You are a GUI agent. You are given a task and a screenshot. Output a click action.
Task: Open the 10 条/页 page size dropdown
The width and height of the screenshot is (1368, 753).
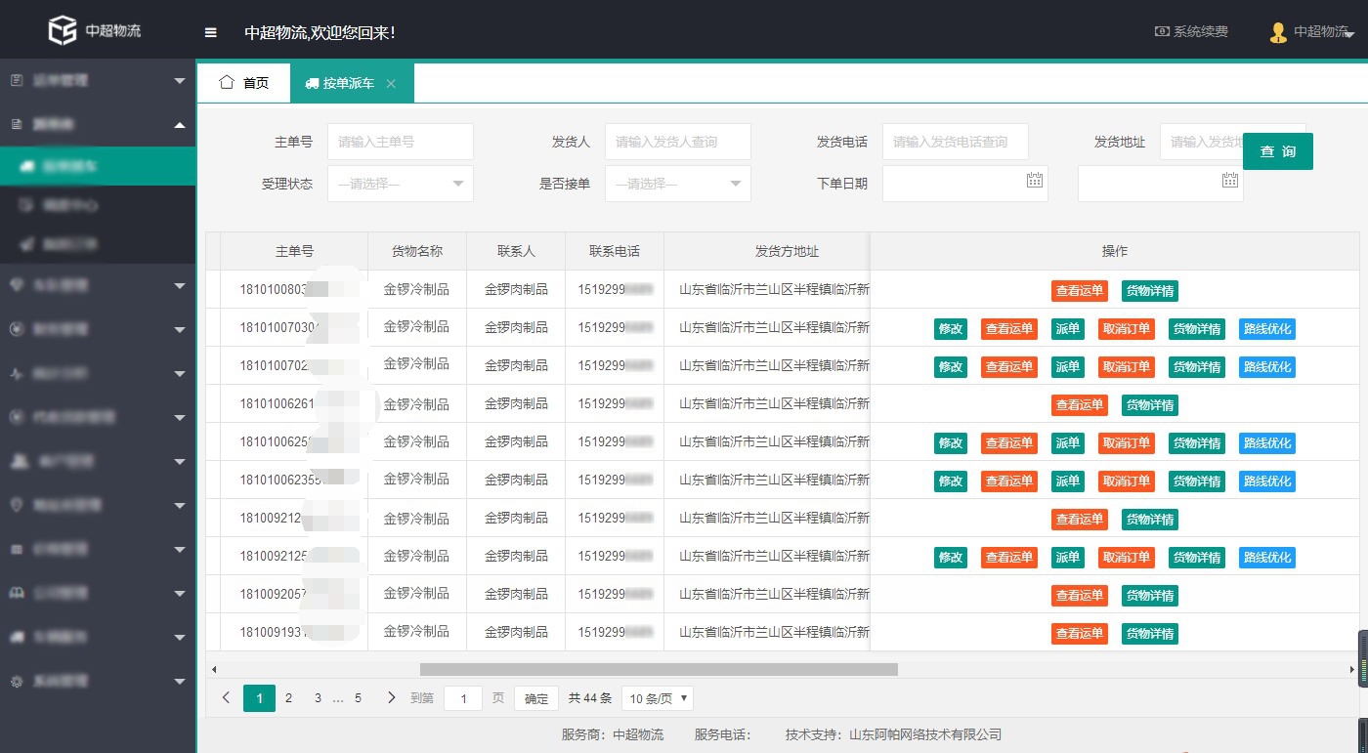point(658,698)
